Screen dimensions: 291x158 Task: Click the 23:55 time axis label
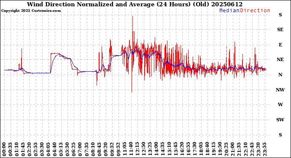(x=264, y=149)
